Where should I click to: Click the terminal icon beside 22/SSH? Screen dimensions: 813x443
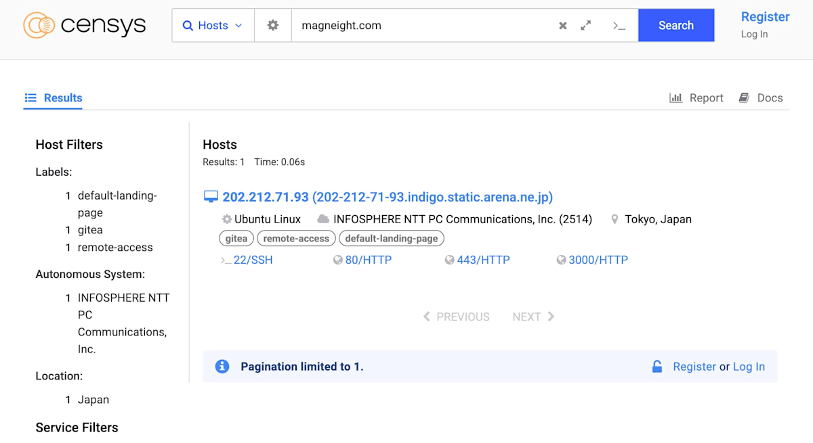pos(226,260)
